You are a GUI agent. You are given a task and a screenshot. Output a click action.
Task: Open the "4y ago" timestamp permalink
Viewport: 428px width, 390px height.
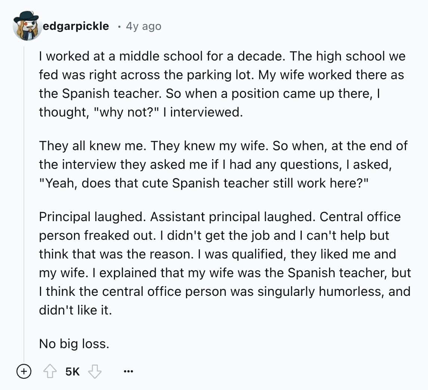click(144, 26)
